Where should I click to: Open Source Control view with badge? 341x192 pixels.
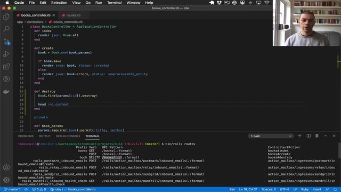[6, 42]
